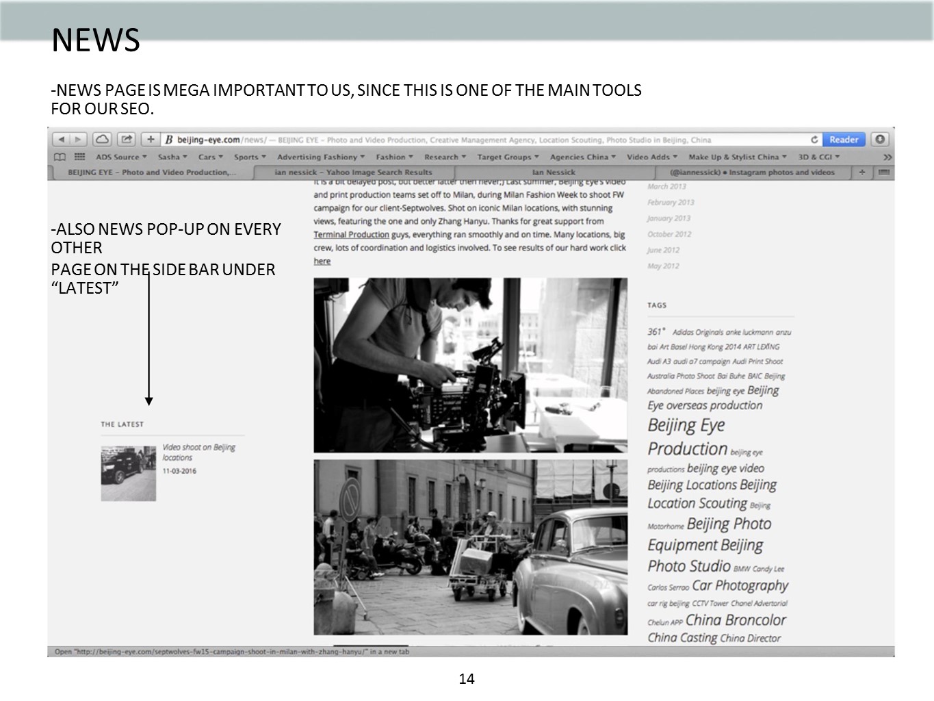Click the Reader button
This screenshot has width=934, height=701.
(x=844, y=139)
